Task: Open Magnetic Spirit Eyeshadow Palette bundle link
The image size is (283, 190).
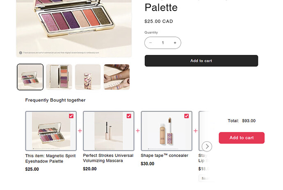Action: pyautogui.click(x=45, y=158)
